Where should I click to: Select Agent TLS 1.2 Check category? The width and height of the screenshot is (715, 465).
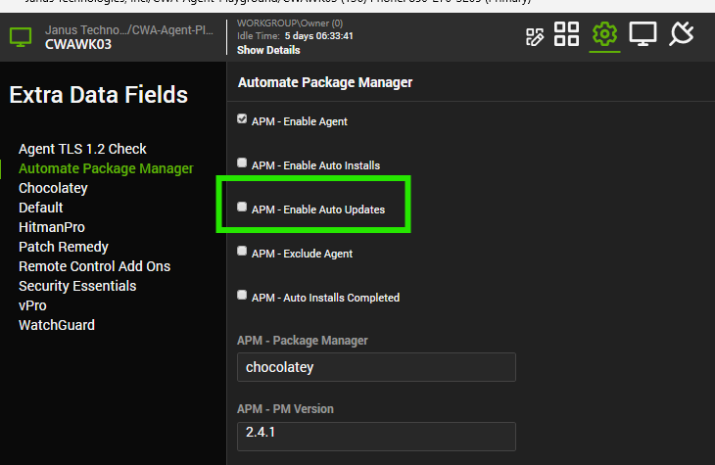point(82,149)
